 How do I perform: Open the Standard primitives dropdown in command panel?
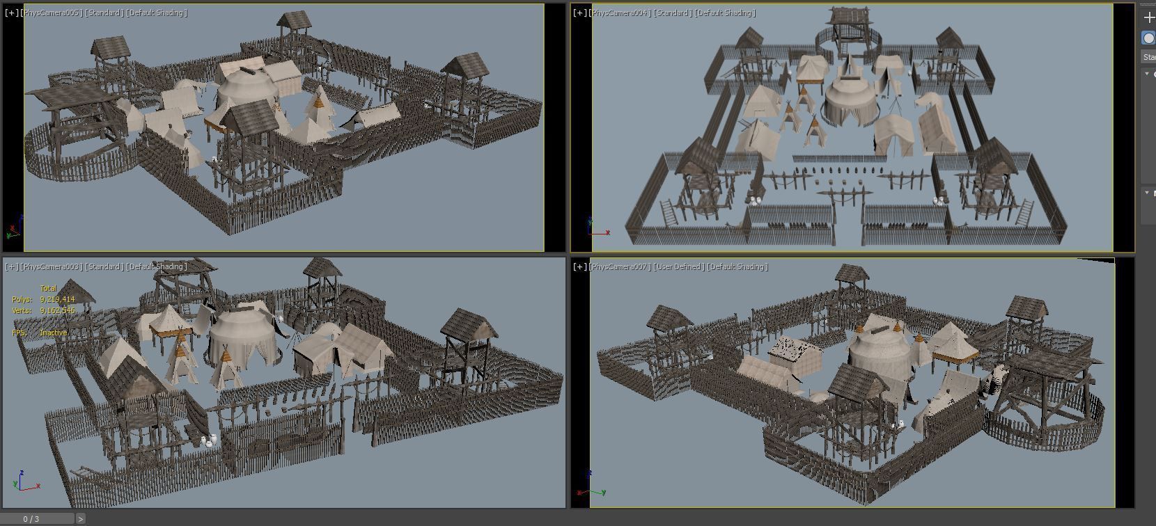(1149, 57)
